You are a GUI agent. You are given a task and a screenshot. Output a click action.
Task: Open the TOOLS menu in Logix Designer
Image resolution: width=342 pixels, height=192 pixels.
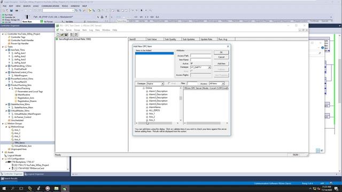pos(65,6)
